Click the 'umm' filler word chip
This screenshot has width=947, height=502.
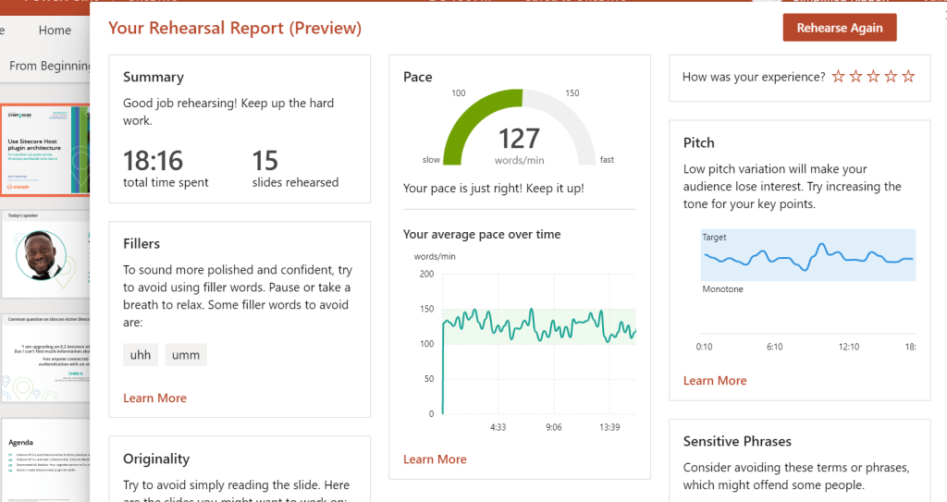pos(186,355)
